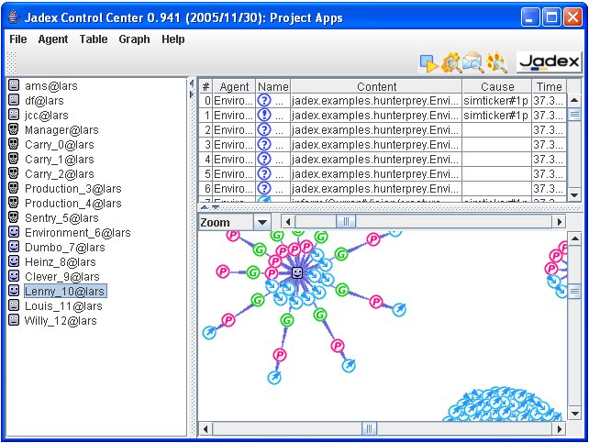589x443 pixels.
Task: Sort by the Agent column header
Action: [x=234, y=86]
